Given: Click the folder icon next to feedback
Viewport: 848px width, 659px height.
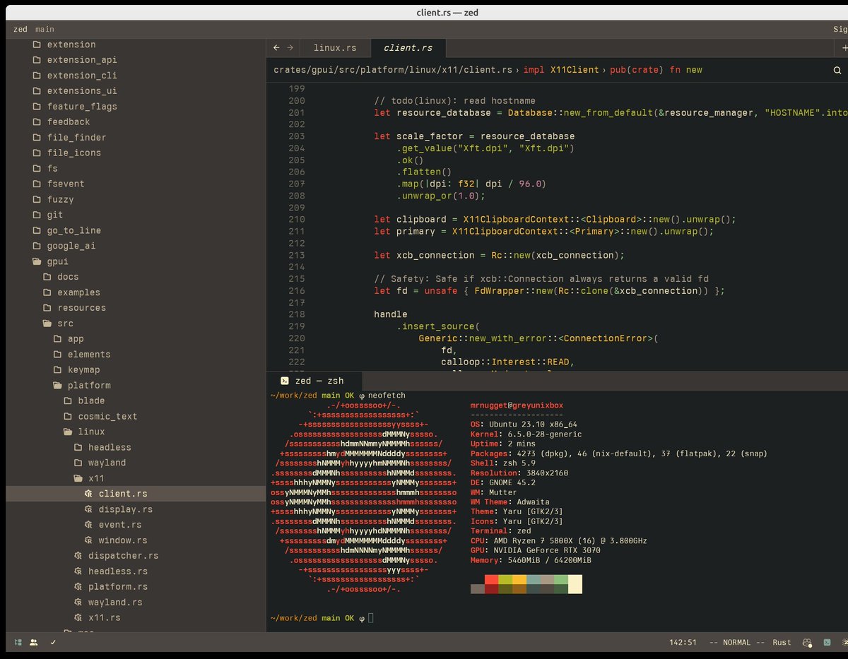Looking at the screenshot, I should 37,121.
